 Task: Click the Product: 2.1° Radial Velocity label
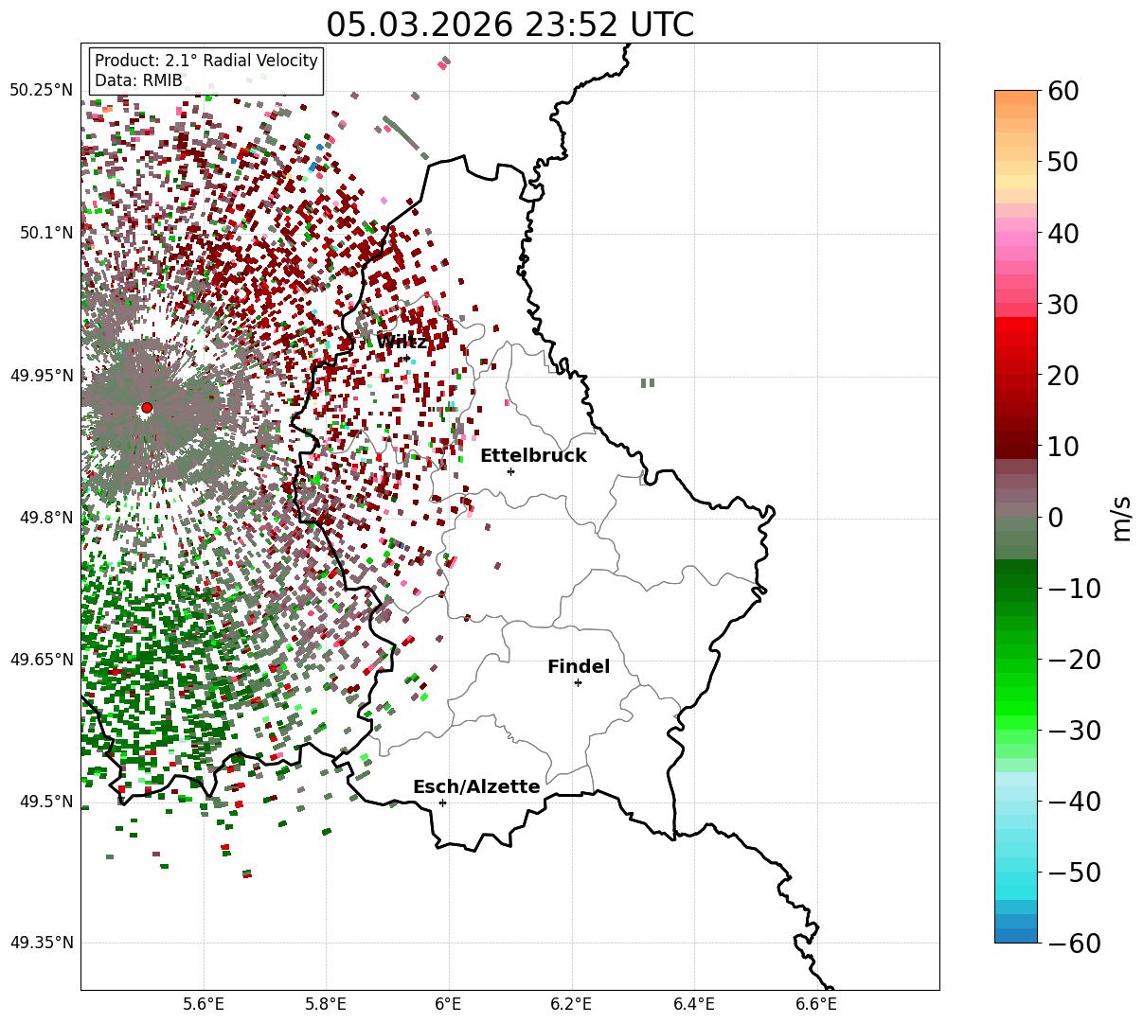coord(206,61)
